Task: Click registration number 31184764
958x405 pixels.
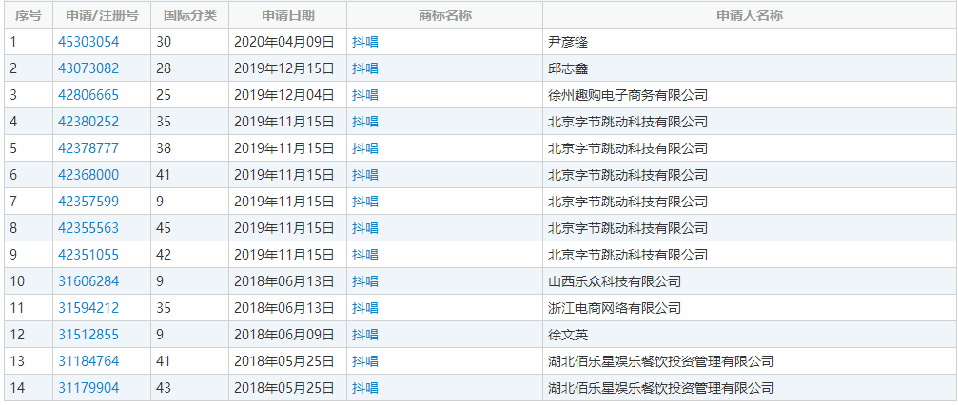Action: point(88,361)
